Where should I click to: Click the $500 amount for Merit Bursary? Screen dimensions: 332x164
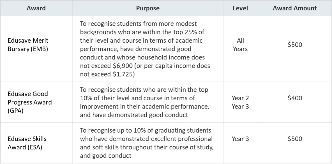click(295, 45)
